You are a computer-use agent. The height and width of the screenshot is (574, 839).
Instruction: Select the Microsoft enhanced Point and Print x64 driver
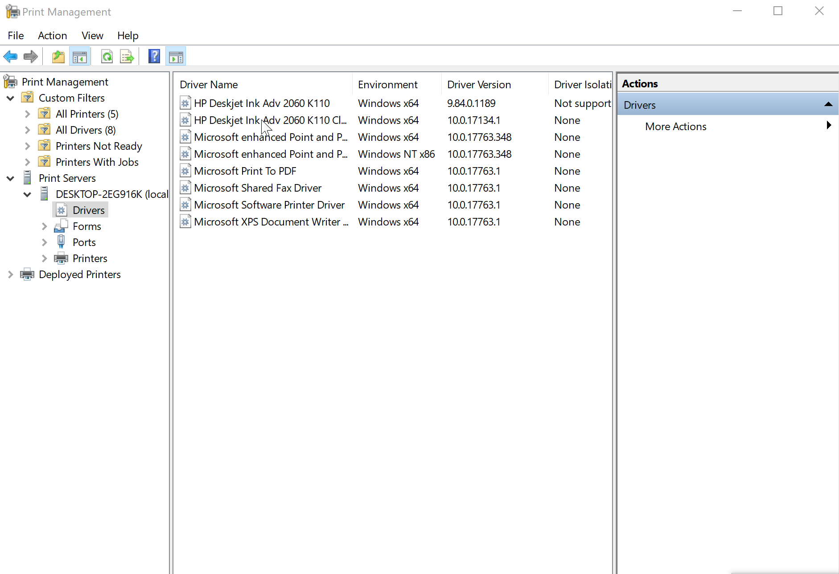click(271, 137)
